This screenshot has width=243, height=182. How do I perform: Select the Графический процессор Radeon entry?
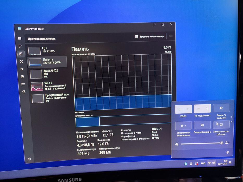coord(50,98)
